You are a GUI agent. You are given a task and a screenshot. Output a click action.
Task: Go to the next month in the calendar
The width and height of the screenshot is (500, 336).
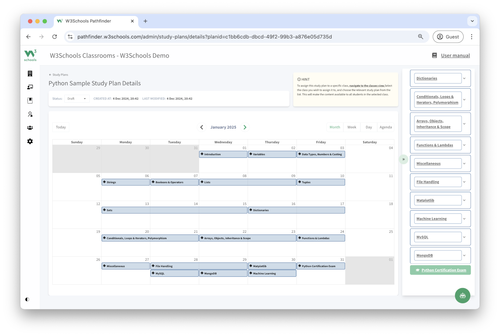245,127
